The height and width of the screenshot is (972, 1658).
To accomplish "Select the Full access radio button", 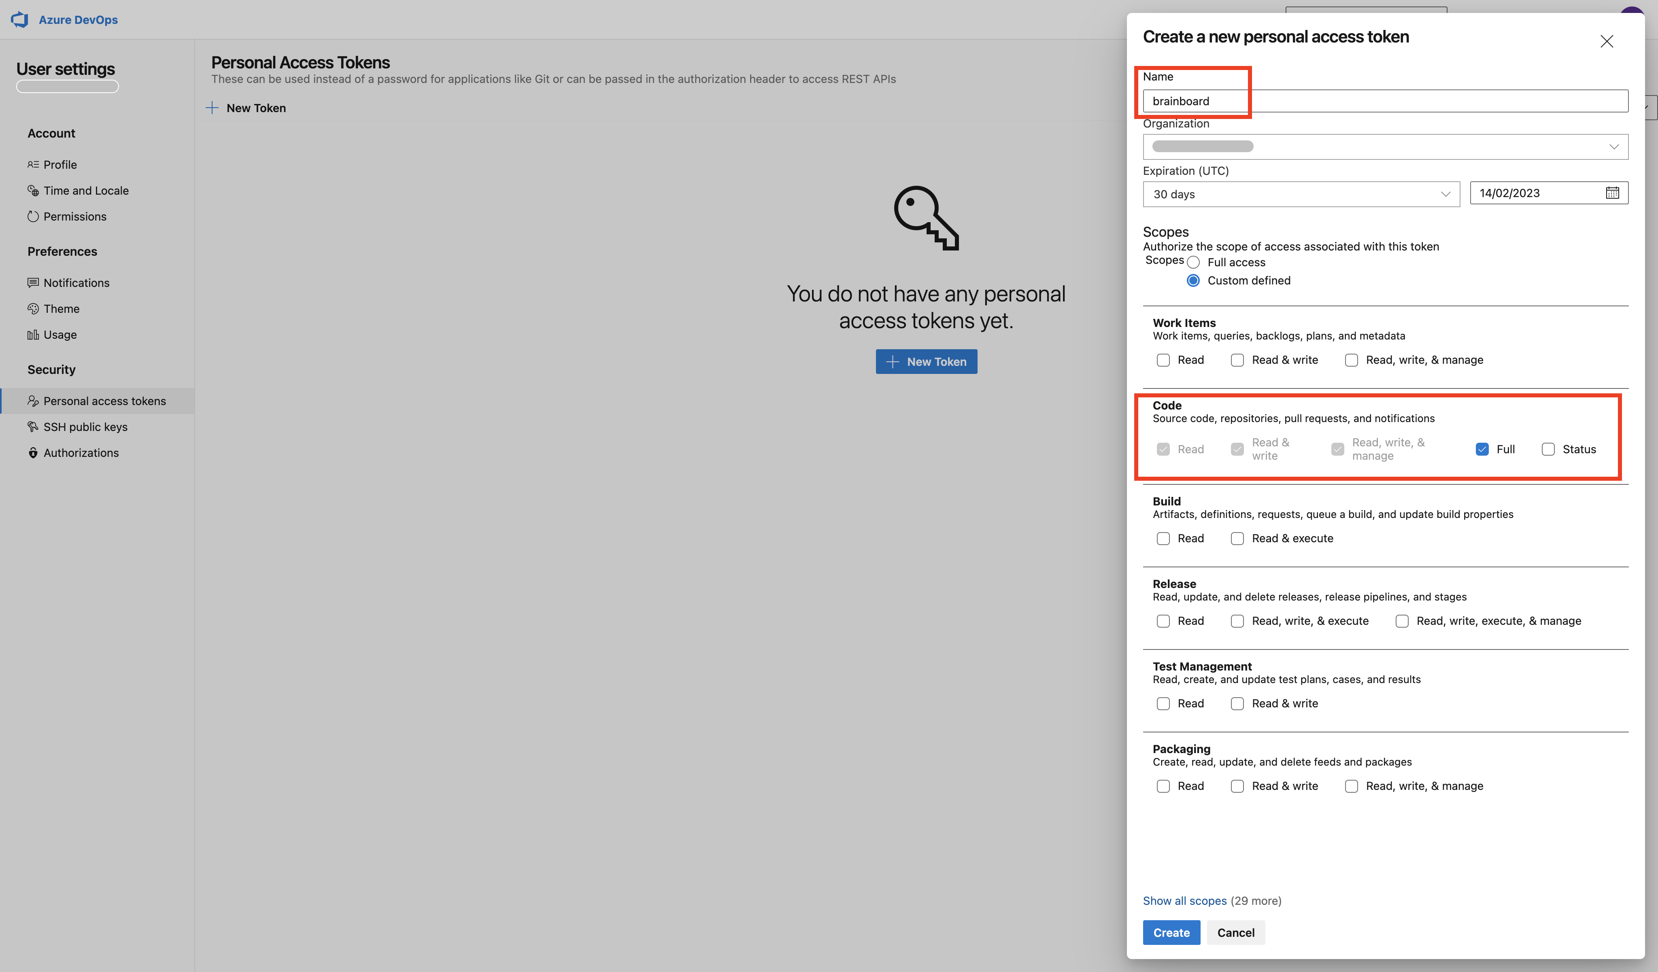I will pos(1193,262).
